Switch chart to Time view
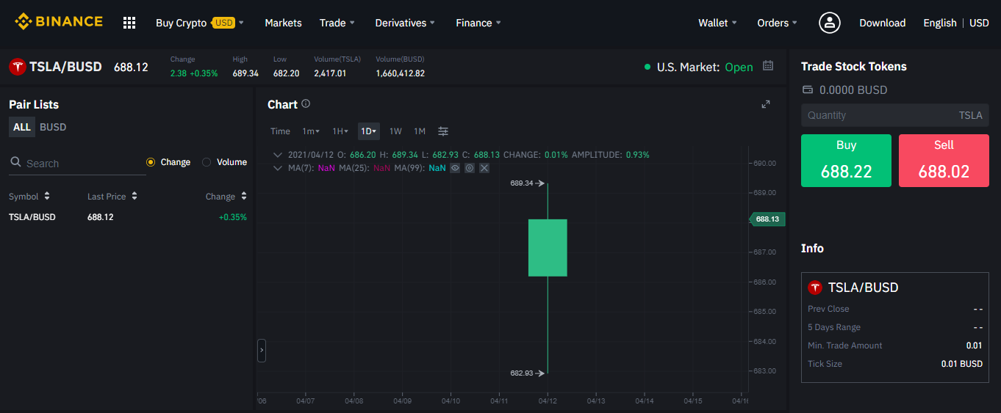Image resolution: width=1001 pixels, height=413 pixels. (280, 131)
